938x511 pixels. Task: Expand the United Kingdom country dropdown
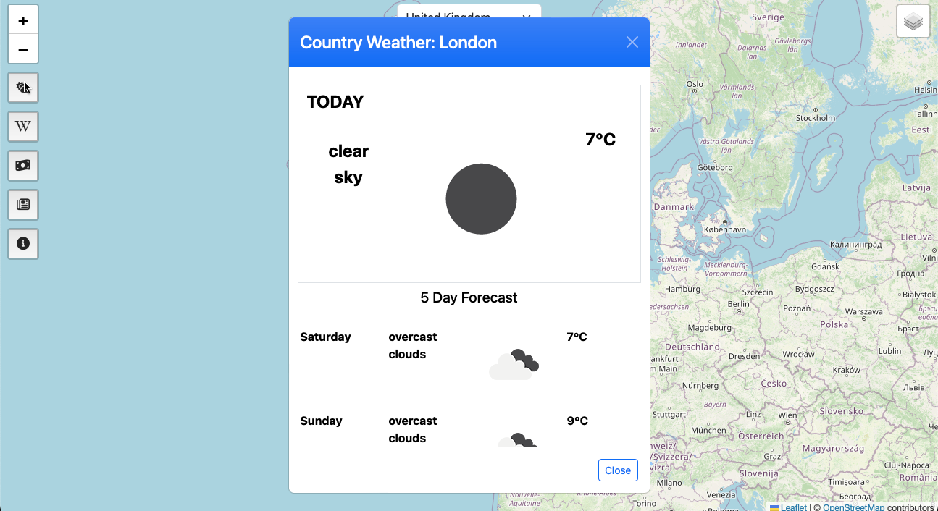click(x=469, y=12)
